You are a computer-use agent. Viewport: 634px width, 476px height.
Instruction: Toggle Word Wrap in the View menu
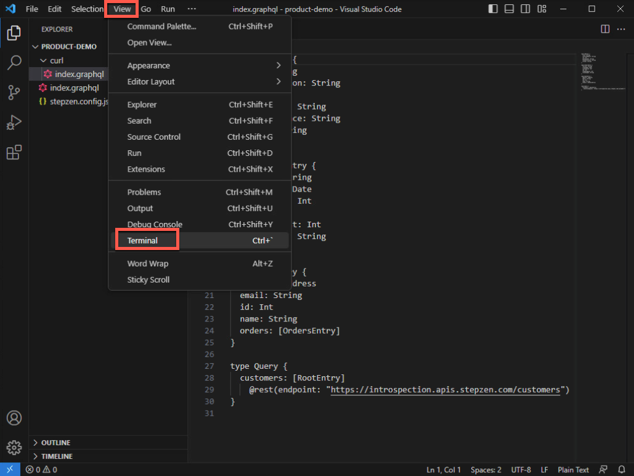[x=148, y=264]
